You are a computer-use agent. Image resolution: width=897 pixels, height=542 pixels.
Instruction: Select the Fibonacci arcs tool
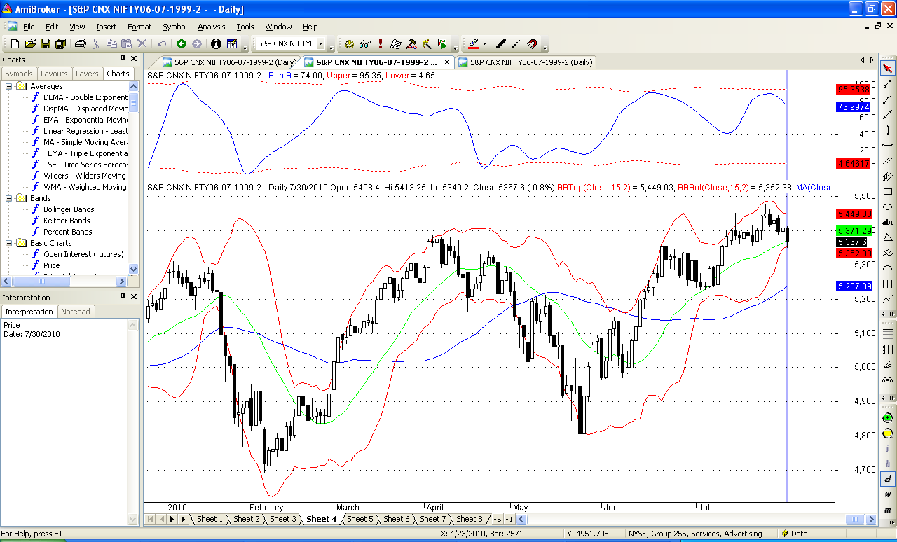pos(888,380)
